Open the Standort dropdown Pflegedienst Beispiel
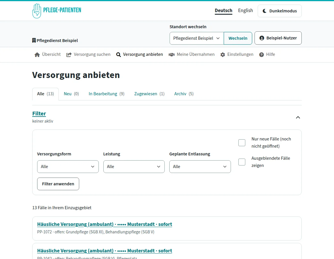Screen dimensions: 334x259 [197, 38]
